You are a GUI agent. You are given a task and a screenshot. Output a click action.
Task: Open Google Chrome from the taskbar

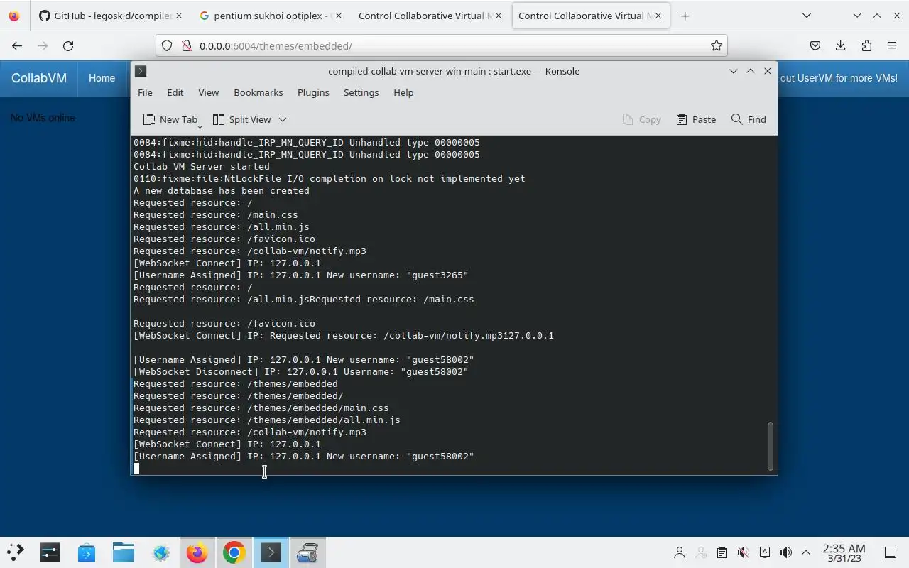click(x=234, y=552)
